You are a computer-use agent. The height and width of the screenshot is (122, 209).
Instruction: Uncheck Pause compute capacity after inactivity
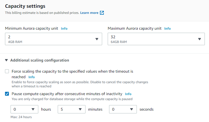click(x=7, y=94)
